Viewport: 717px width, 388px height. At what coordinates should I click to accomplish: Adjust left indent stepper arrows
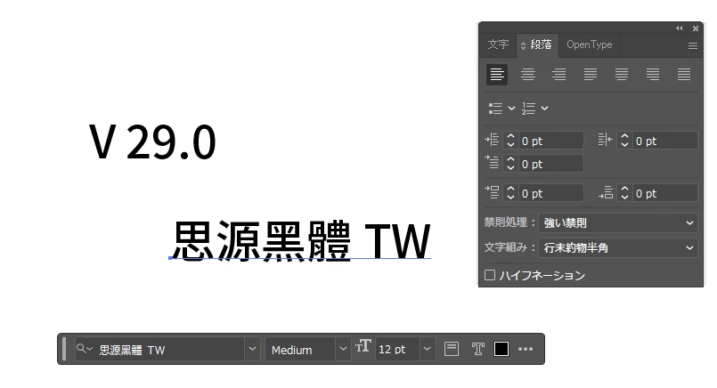click(510, 141)
